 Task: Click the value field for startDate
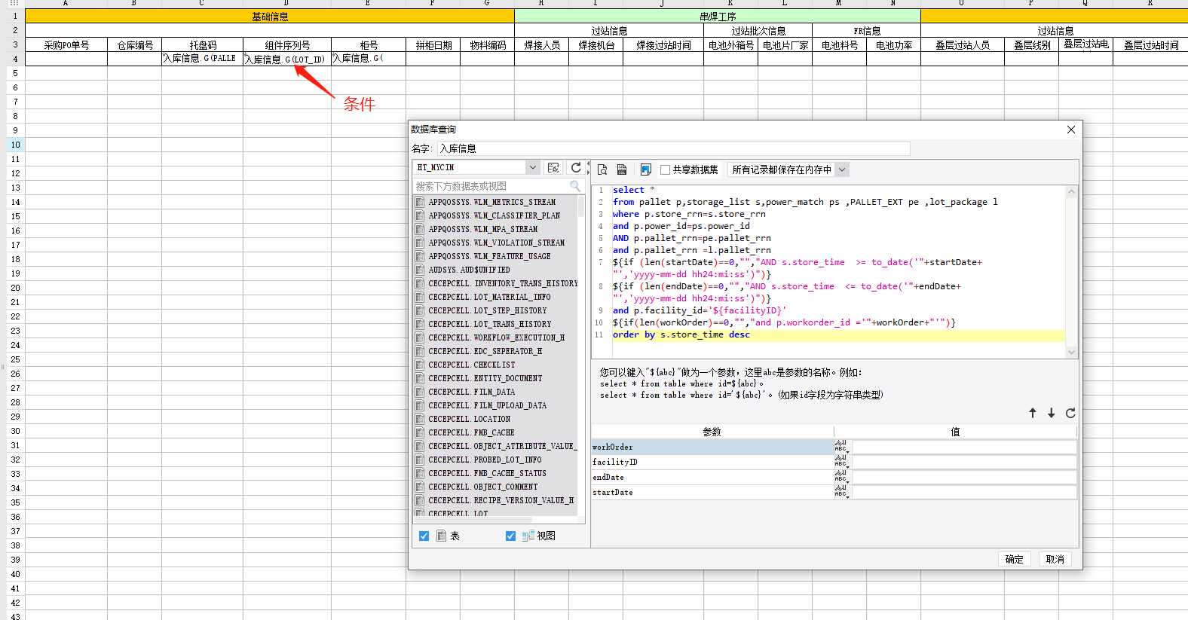click(963, 492)
